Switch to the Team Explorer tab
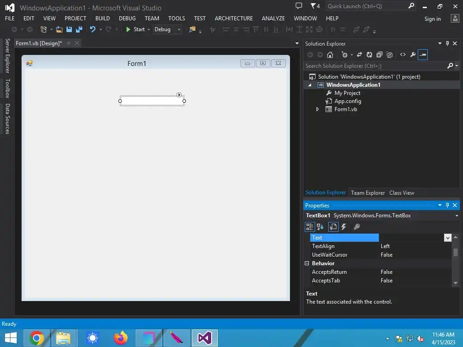The image size is (463, 347). 368,192
